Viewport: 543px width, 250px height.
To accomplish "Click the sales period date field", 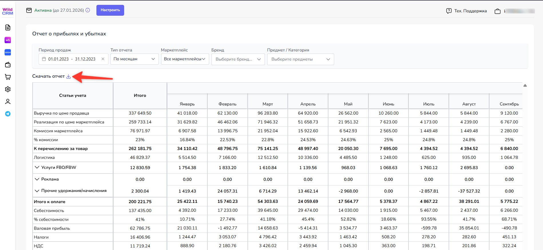I will click(72, 59).
